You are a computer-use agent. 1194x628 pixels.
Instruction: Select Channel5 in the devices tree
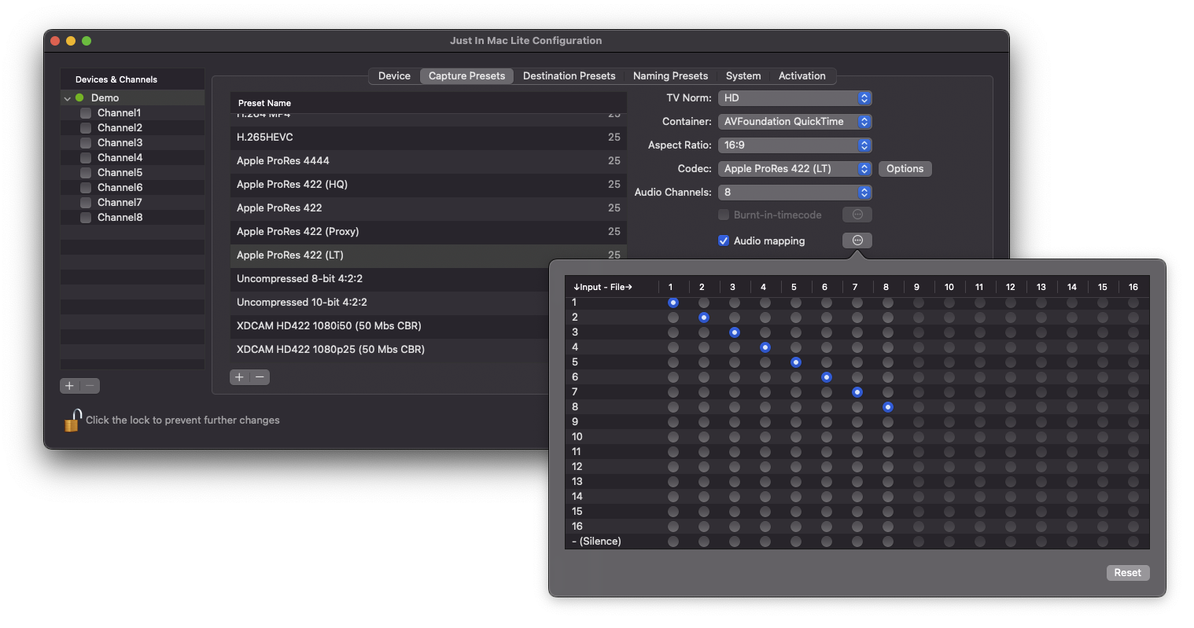click(x=133, y=173)
